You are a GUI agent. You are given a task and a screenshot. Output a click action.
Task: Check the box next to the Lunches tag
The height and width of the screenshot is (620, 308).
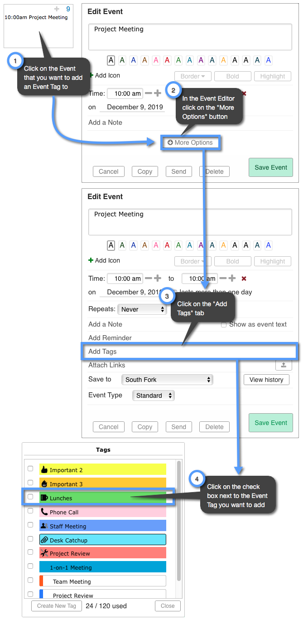click(30, 496)
